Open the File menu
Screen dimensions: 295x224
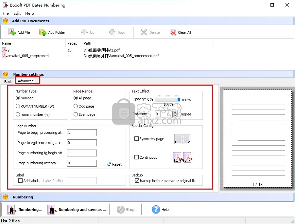[x=6, y=13]
